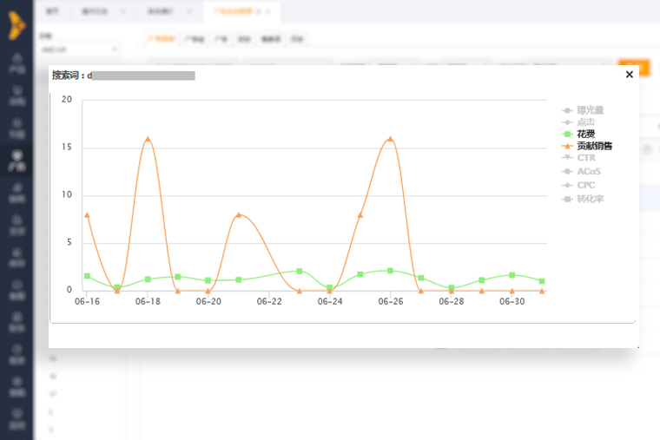Click orange 贡献销售 point on 06-21

pyautogui.click(x=239, y=214)
